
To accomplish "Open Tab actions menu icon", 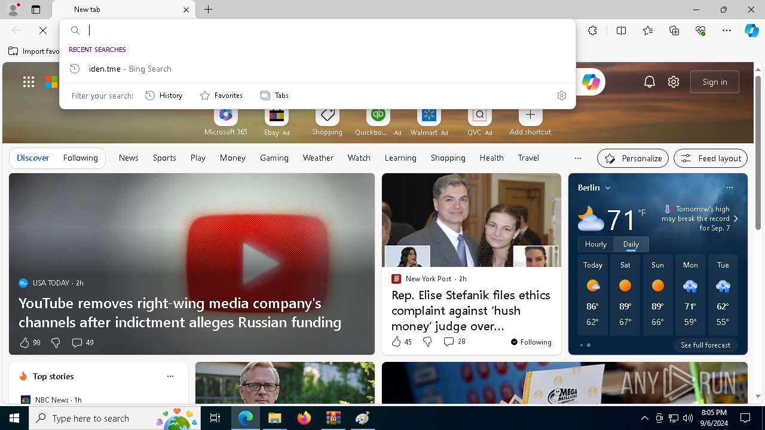I will point(36,10).
